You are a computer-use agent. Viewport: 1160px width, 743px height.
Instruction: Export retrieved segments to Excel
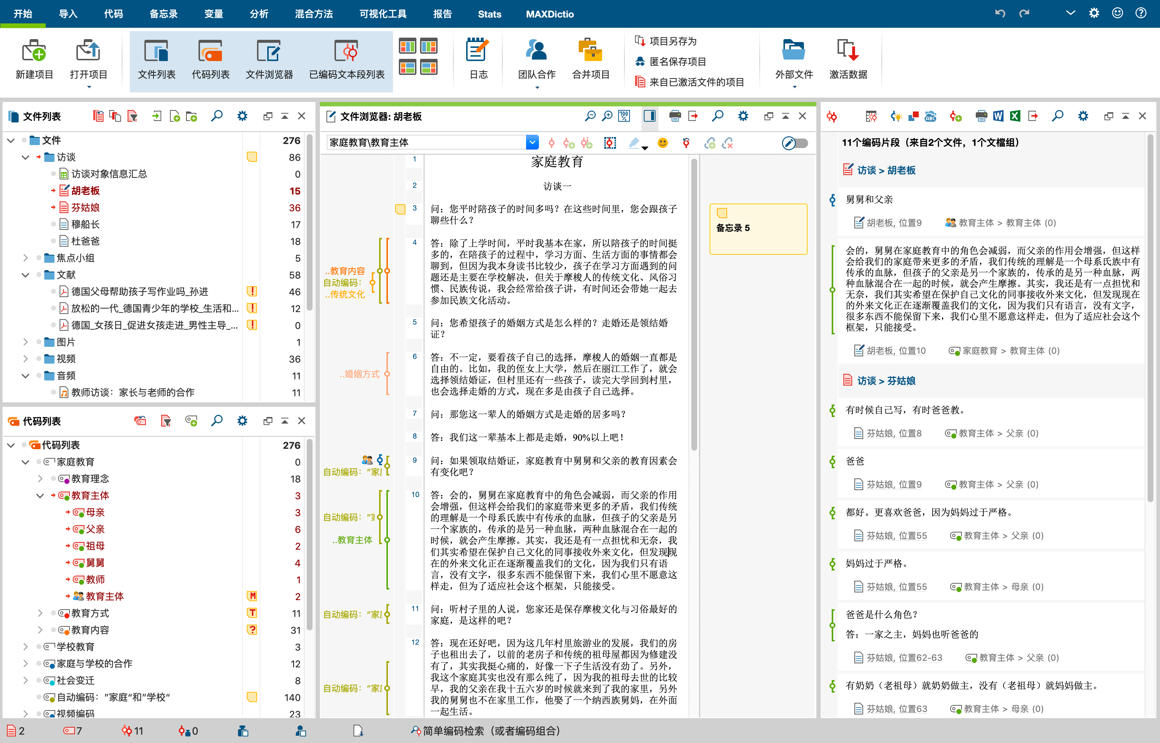pos(1015,116)
